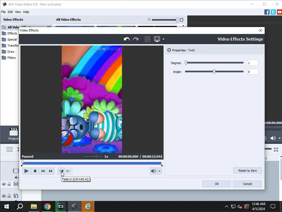Image resolution: width=282 pixels, height=212 pixels.
Task: Play the effect preview video
Action: tap(26, 171)
